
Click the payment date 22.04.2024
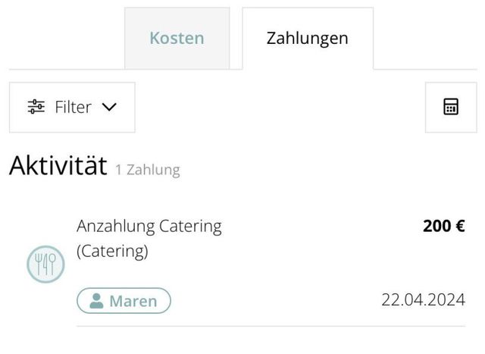[423, 299]
